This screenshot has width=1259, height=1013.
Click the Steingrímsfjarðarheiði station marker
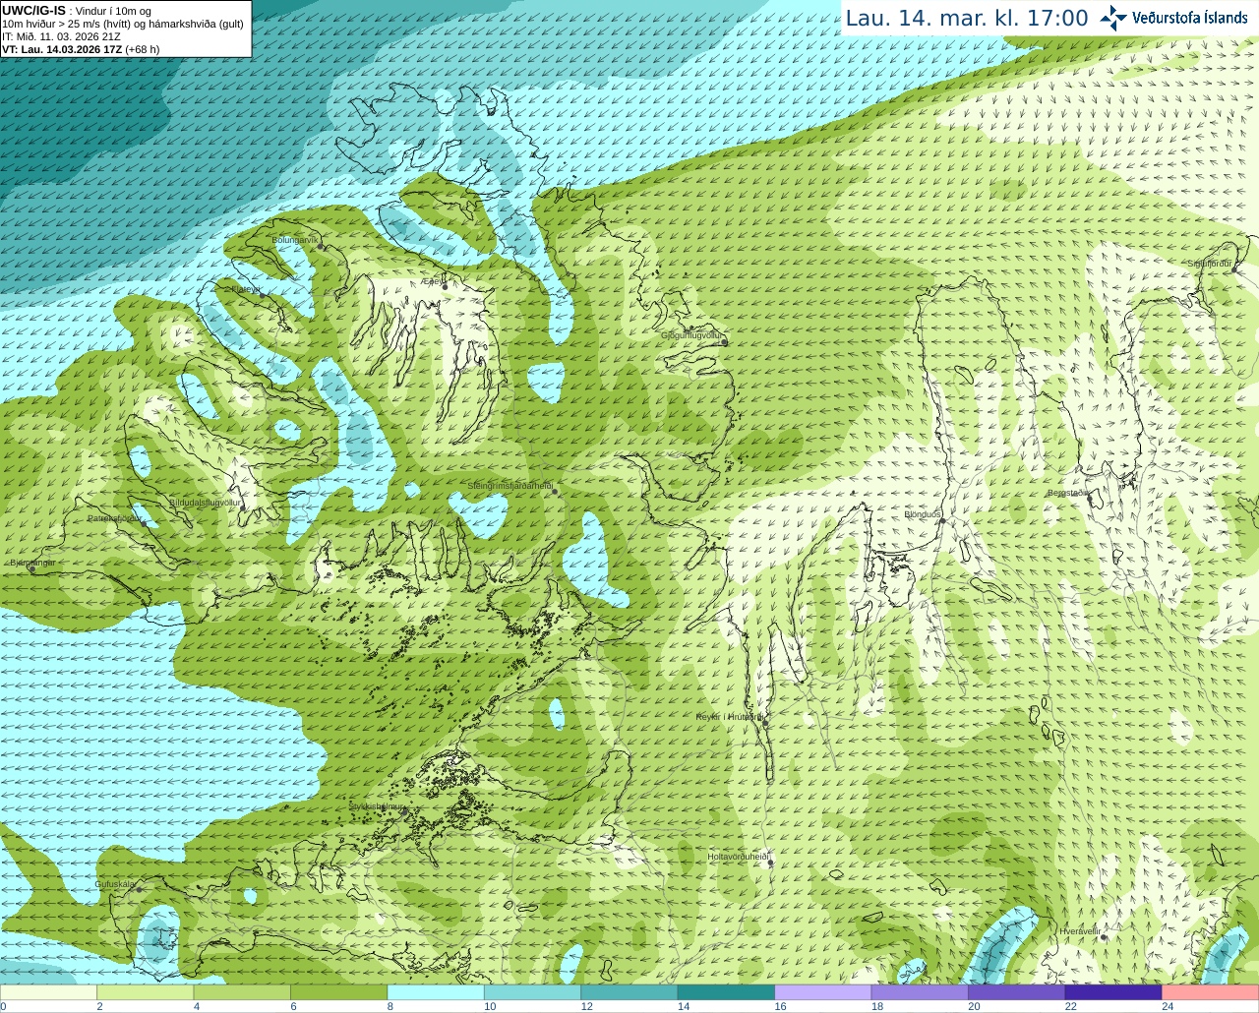555,493
